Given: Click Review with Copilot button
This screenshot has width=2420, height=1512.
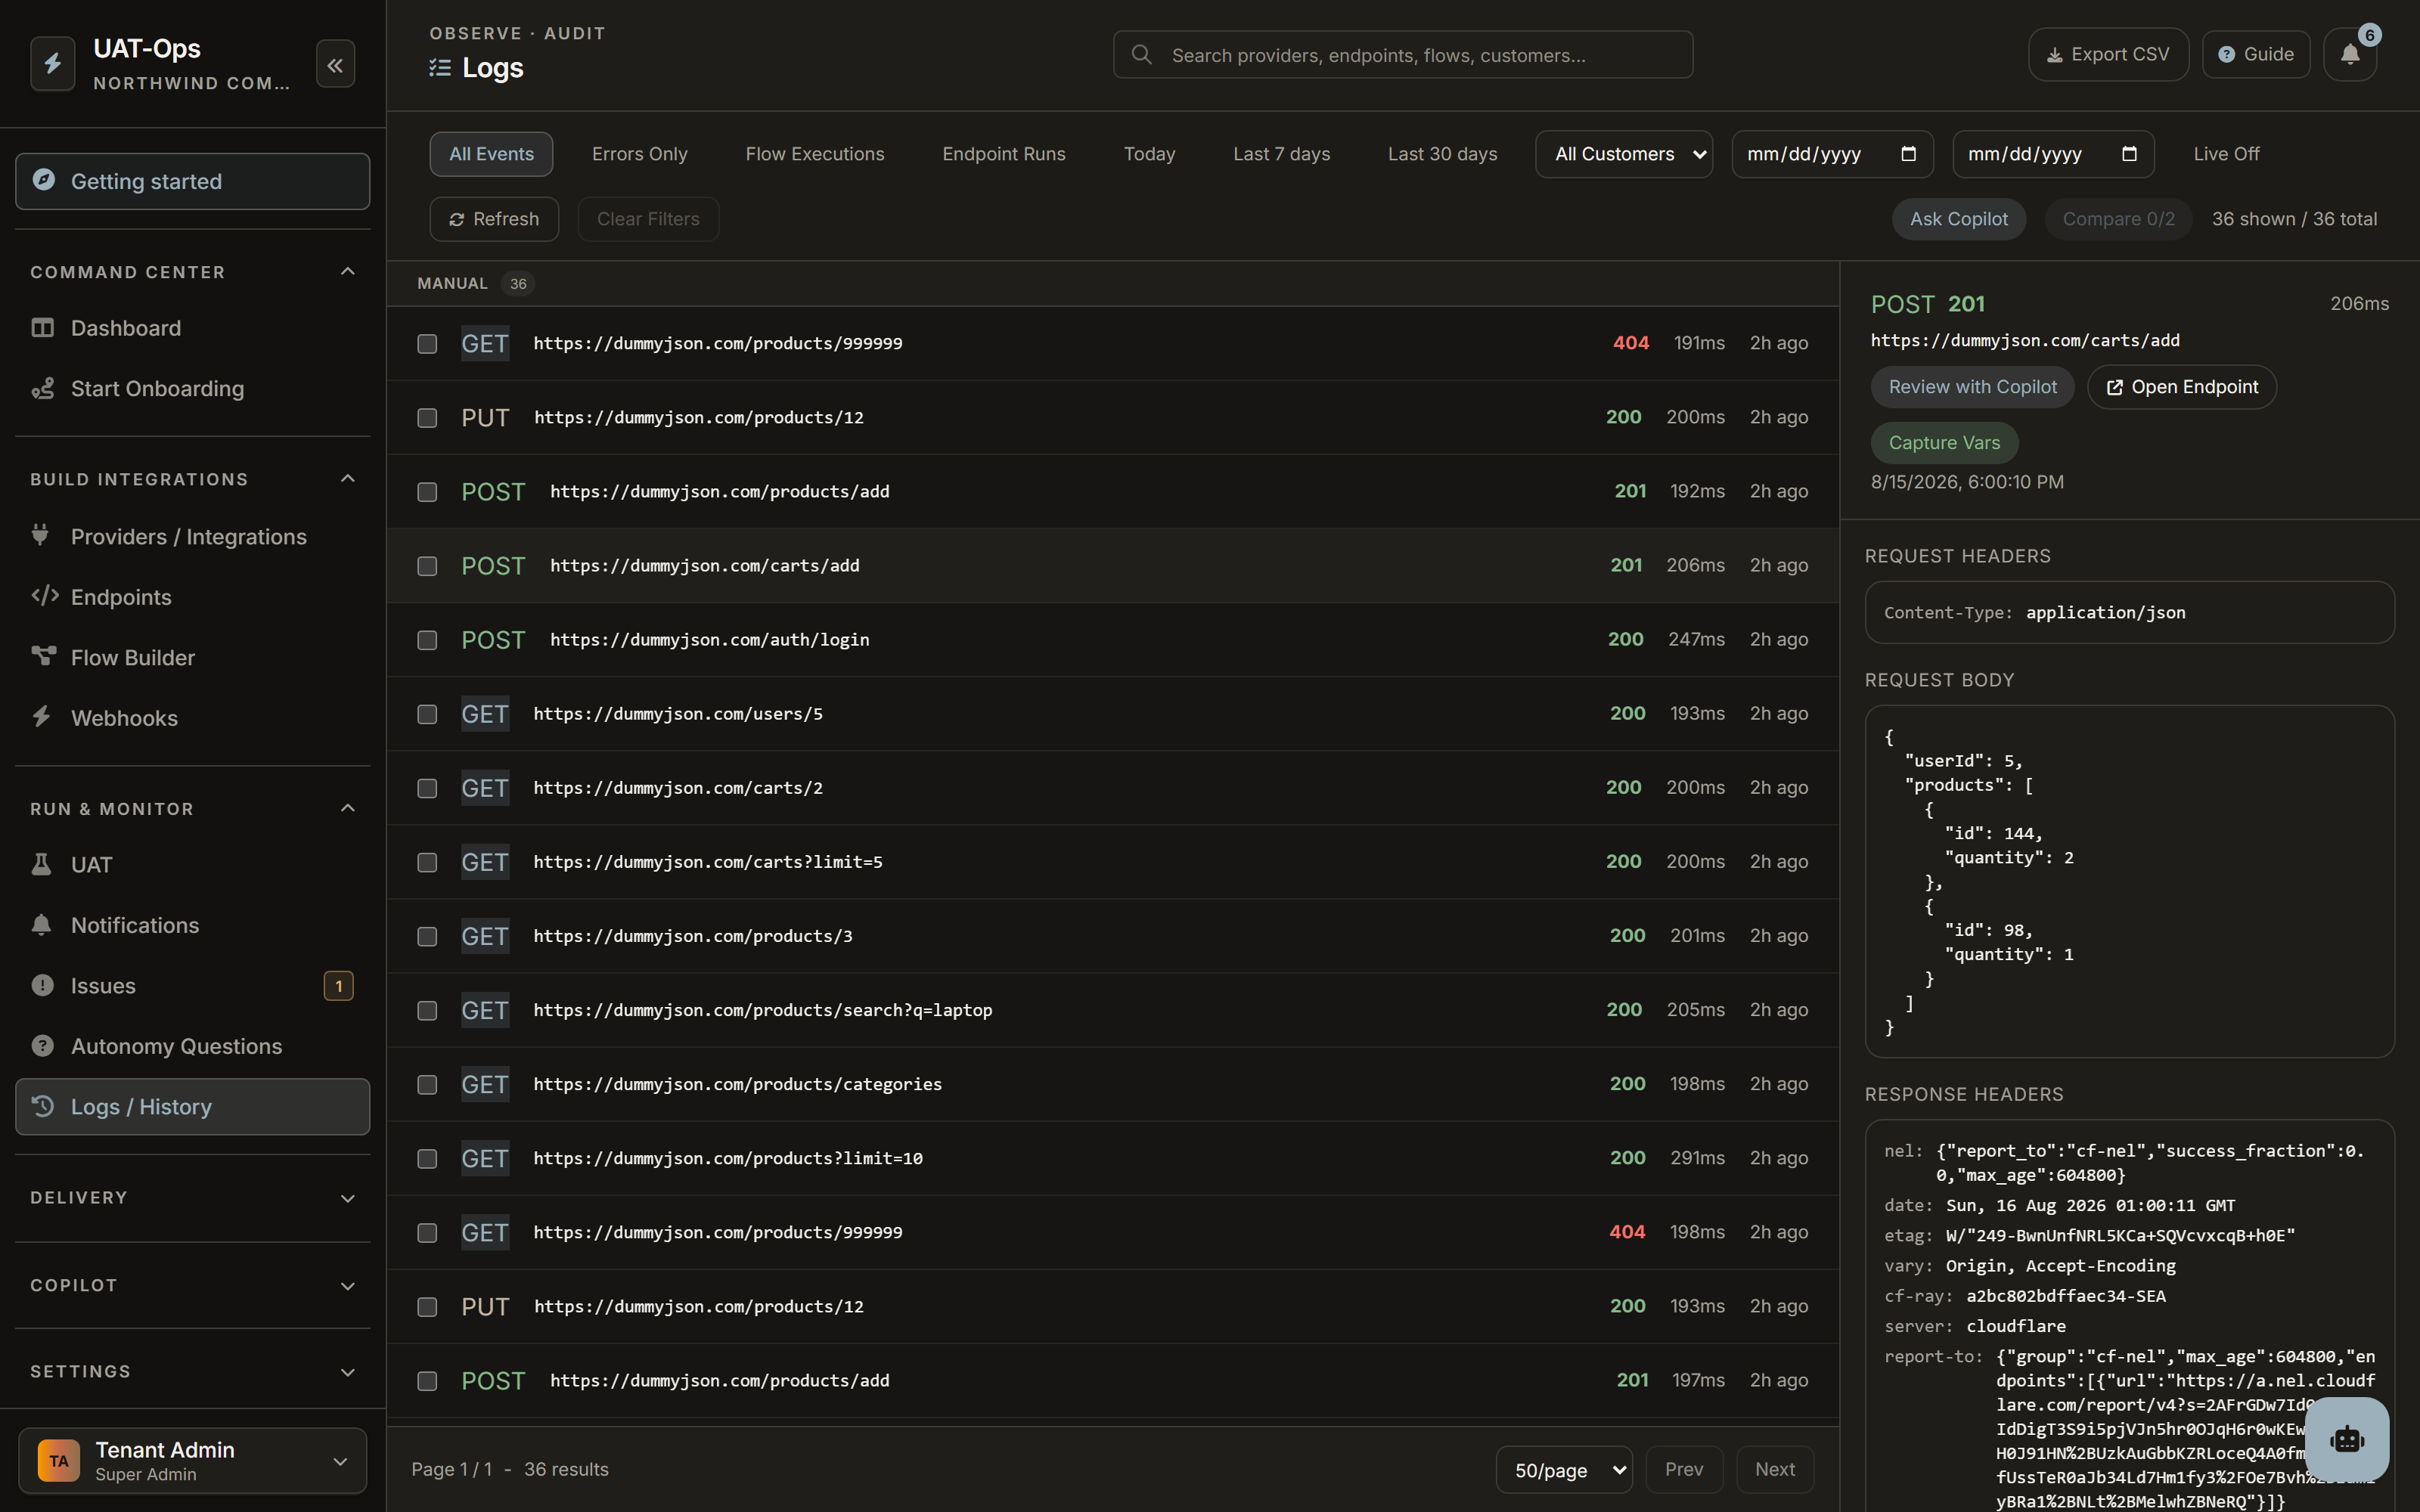Looking at the screenshot, I should tap(1972, 387).
